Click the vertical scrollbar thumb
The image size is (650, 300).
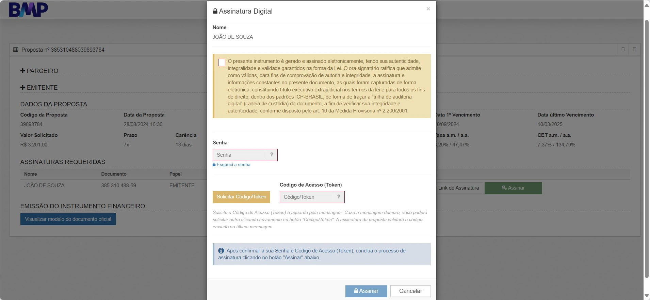(647, 149)
